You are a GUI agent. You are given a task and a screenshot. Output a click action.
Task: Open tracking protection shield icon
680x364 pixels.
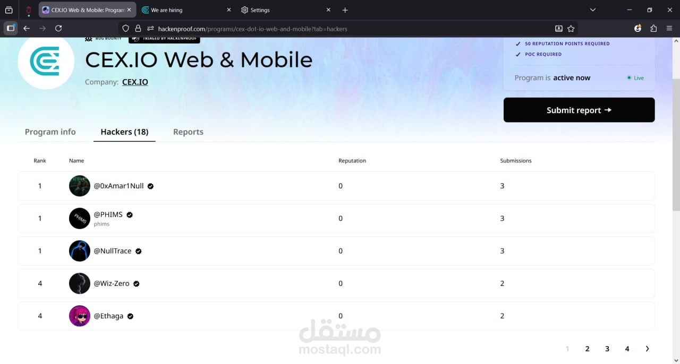(126, 29)
